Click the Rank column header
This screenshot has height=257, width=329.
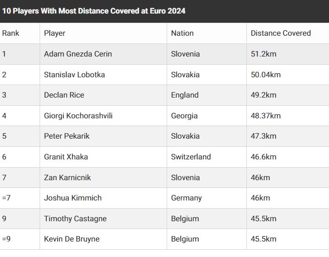tap(11, 33)
